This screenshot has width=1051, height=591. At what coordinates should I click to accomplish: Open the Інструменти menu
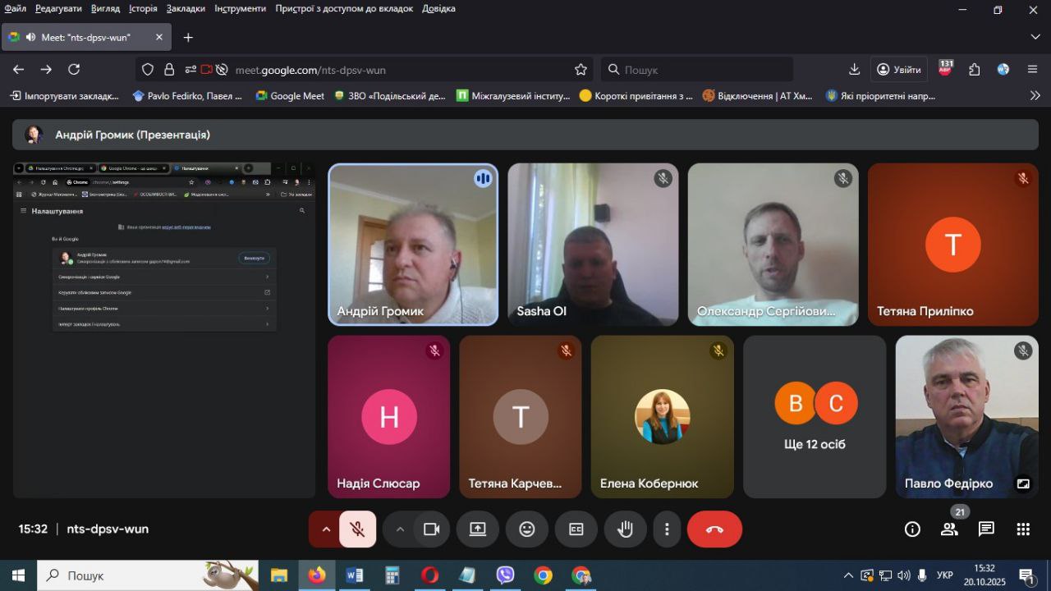click(240, 8)
